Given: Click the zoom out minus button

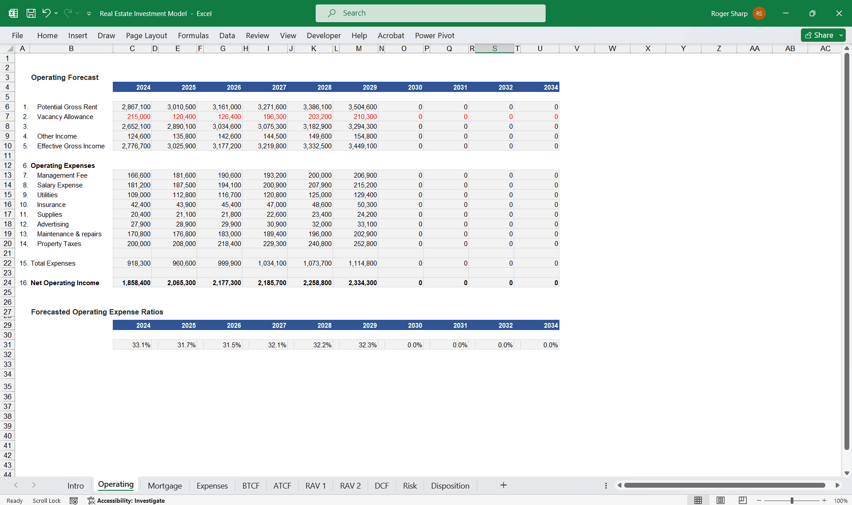Looking at the screenshot, I should [x=759, y=501].
